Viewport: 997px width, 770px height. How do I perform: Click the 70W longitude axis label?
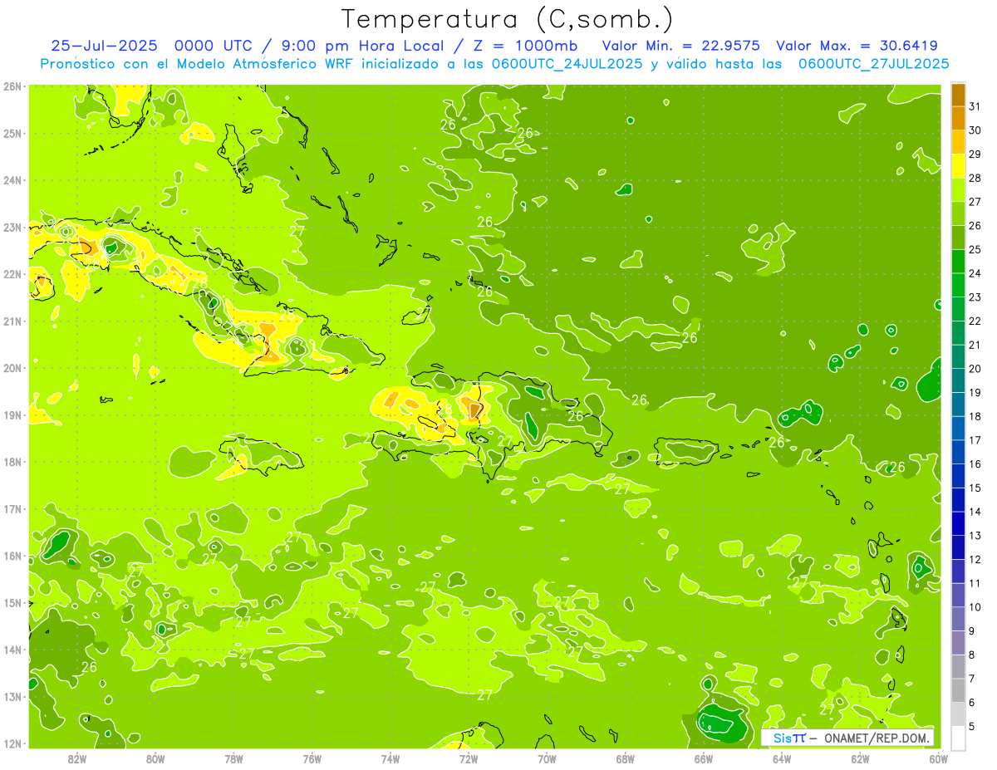pos(547,758)
